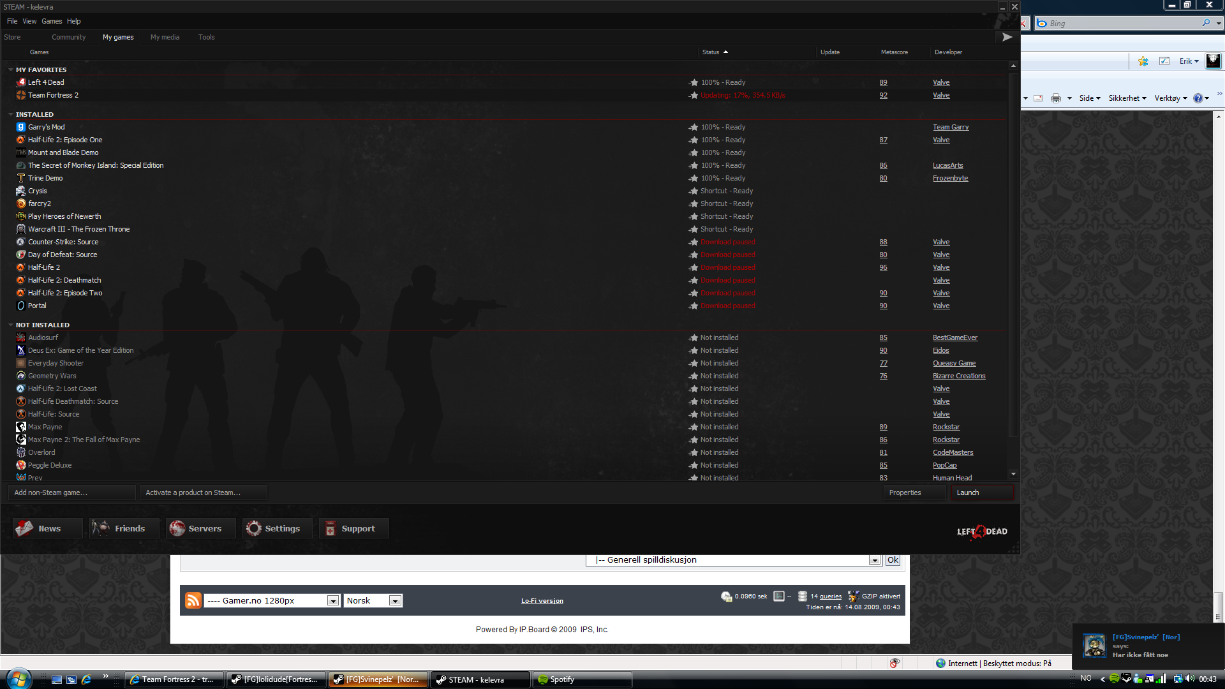Open the Lo-Fi versjon link
The height and width of the screenshot is (689, 1225).
tap(542, 601)
